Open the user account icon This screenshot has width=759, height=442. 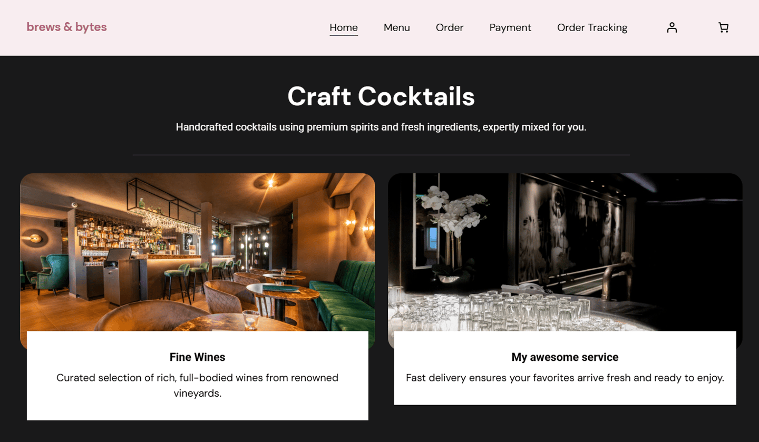(x=672, y=27)
